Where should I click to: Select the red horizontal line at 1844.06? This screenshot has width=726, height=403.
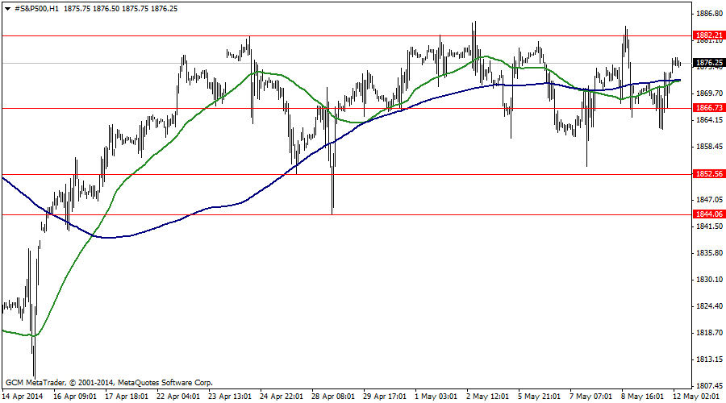click(x=346, y=214)
